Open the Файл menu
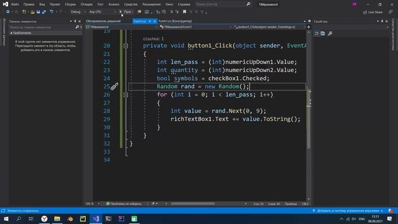This screenshot has width=398, height=224. (x=15, y=4)
